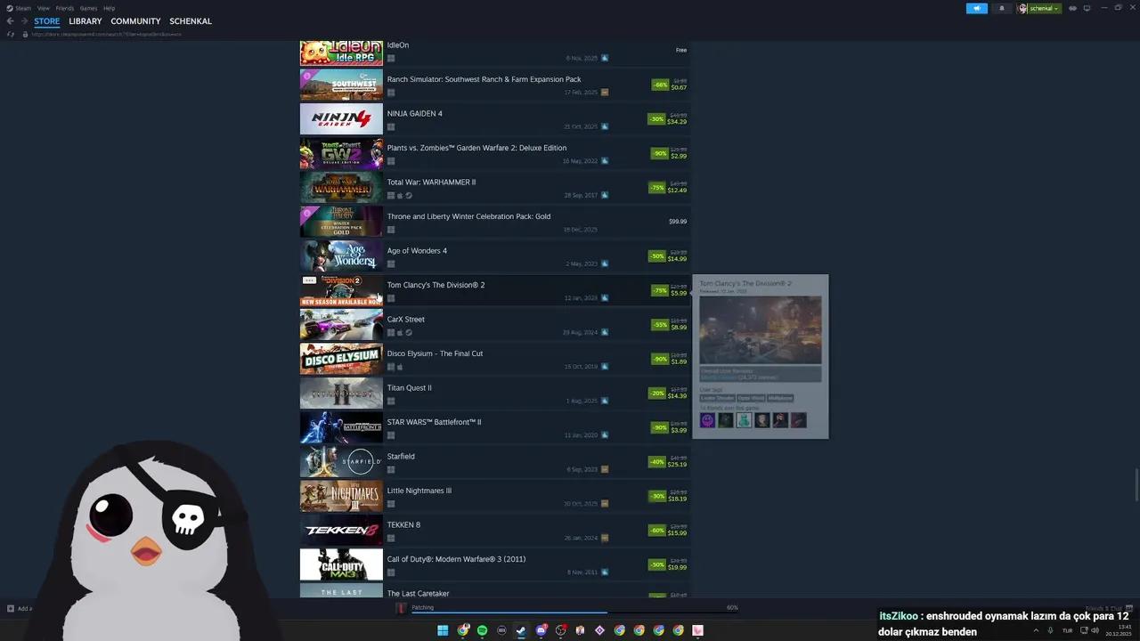Viewport: 1140px width, 641px height.
Task: Open the schenkal account dropdown
Action: (1039, 8)
